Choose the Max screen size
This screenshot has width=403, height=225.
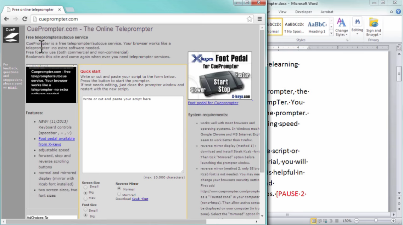tap(85, 198)
